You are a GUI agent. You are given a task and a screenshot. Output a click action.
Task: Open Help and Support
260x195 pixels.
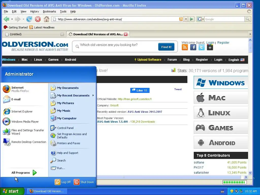[x=73, y=153]
